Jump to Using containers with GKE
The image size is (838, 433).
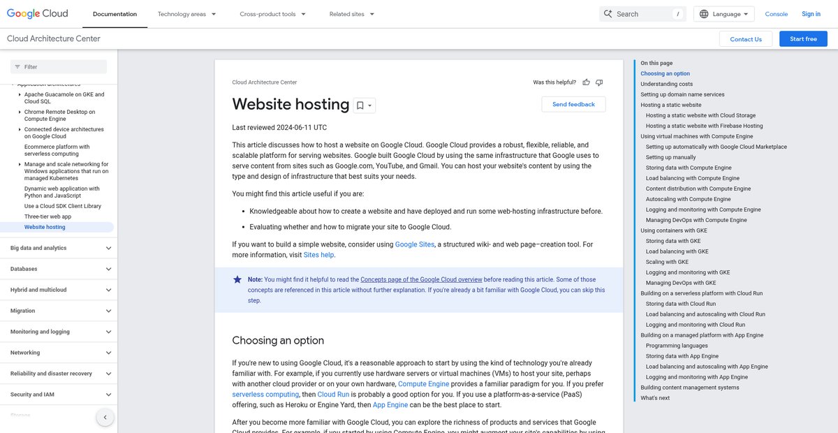pos(674,230)
